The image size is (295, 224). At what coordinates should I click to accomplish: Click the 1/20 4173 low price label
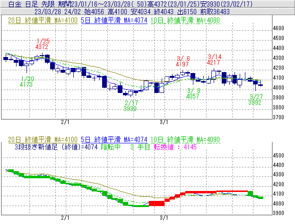26,82
